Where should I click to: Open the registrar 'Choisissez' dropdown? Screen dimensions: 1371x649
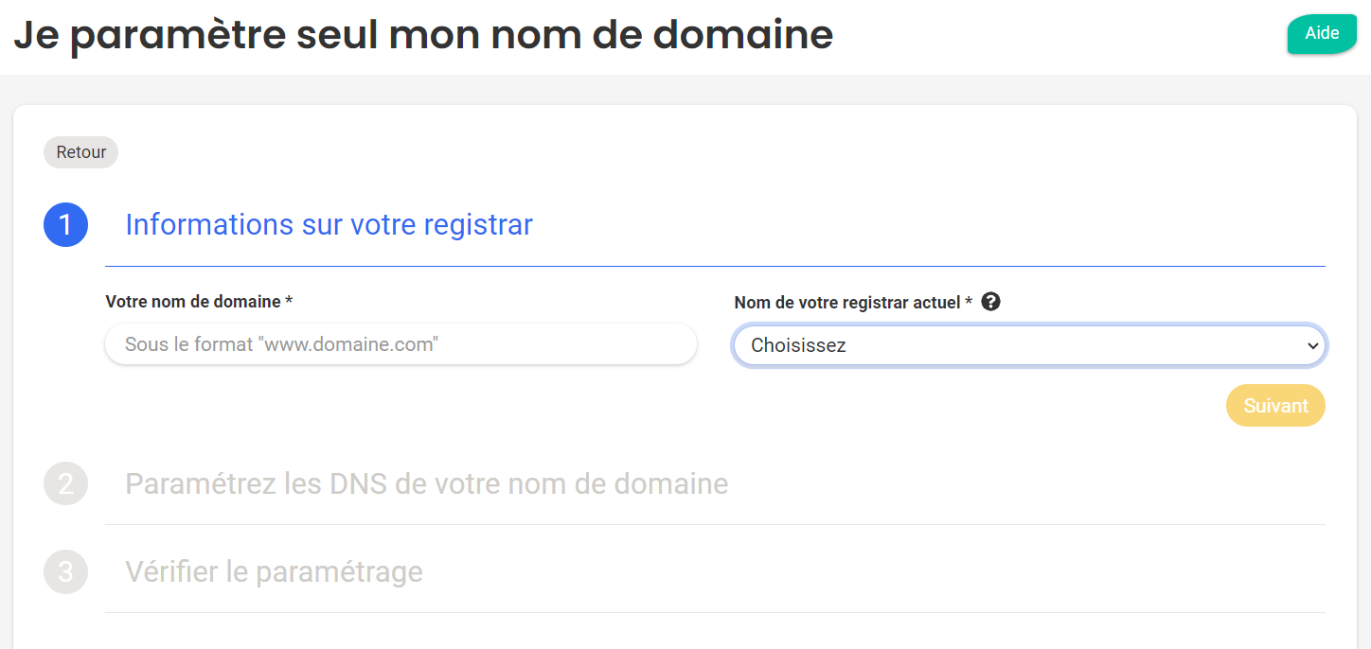click(x=1029, y=345)
